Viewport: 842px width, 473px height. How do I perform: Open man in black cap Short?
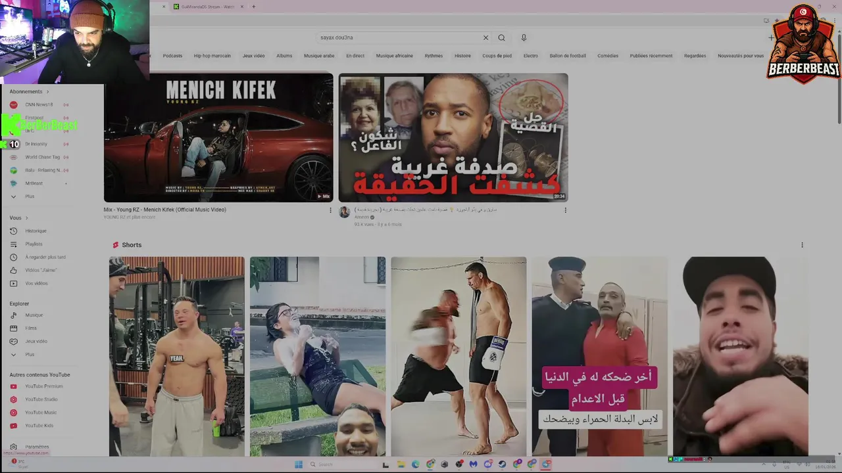[740, 356]
